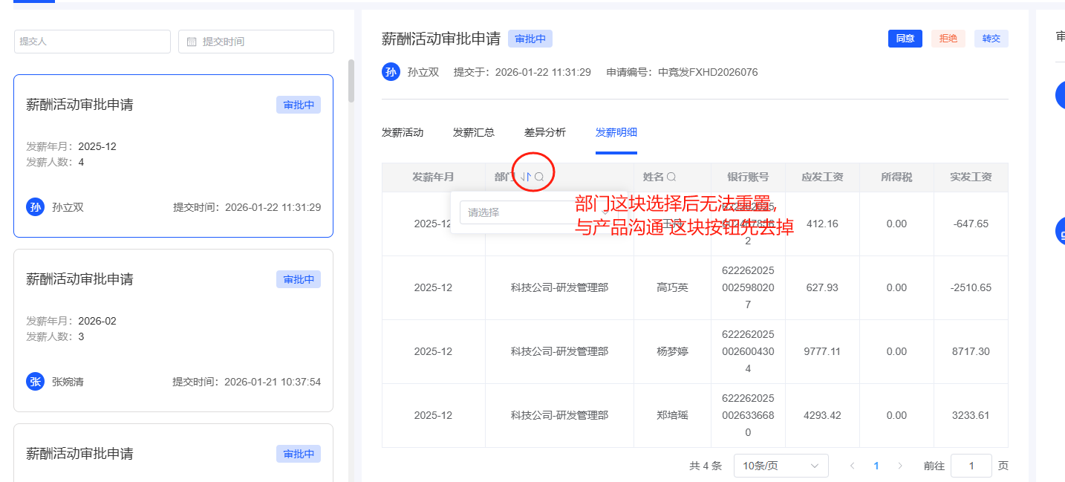Click the 共 4 条 total count
Screen dimensions: 1065x482
click(706, 466)
